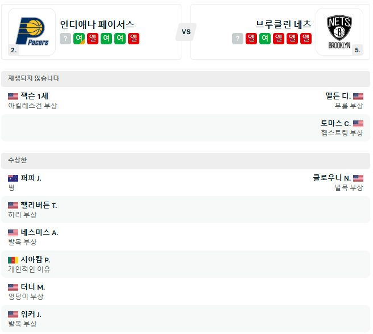This screenshot has height=334, width=373.
Task: Click the US flag next to 토마스 C.
Action: pyautogui.click(x=358, y=124)
